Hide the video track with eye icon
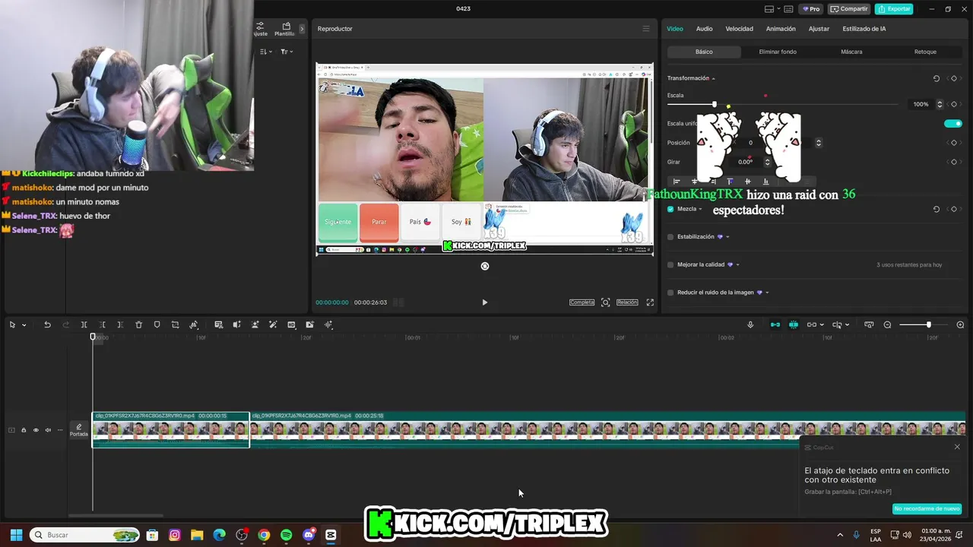 pyautogui.click(x=36, y=430)
